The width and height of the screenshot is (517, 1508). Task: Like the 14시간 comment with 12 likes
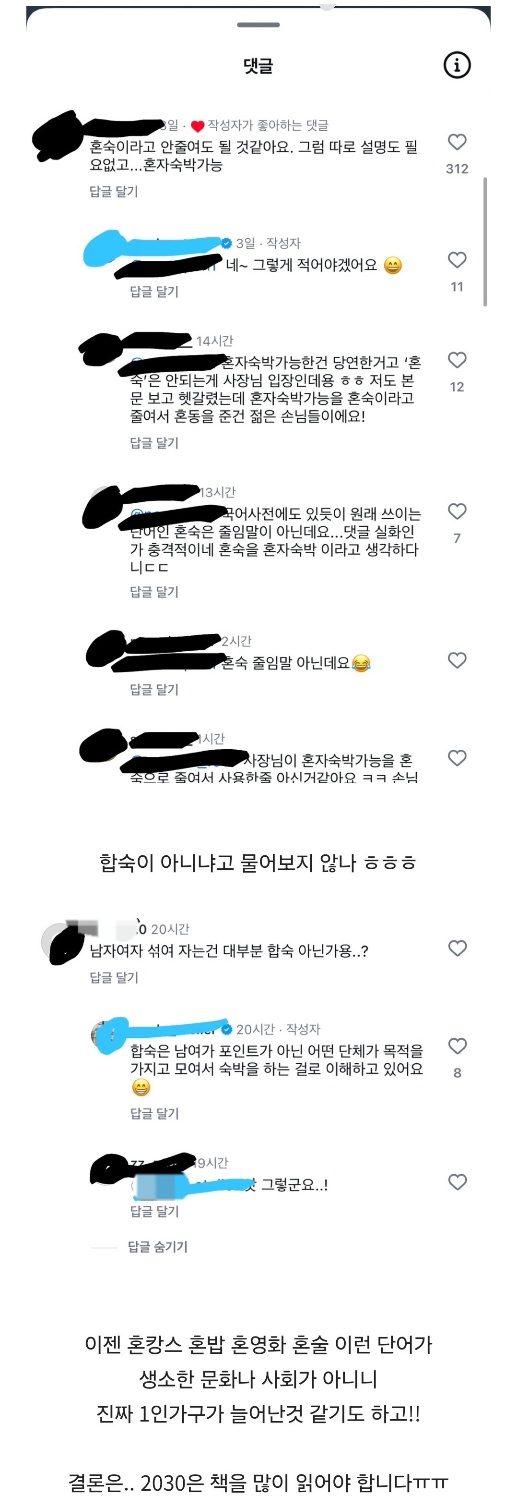coord(457,360)
